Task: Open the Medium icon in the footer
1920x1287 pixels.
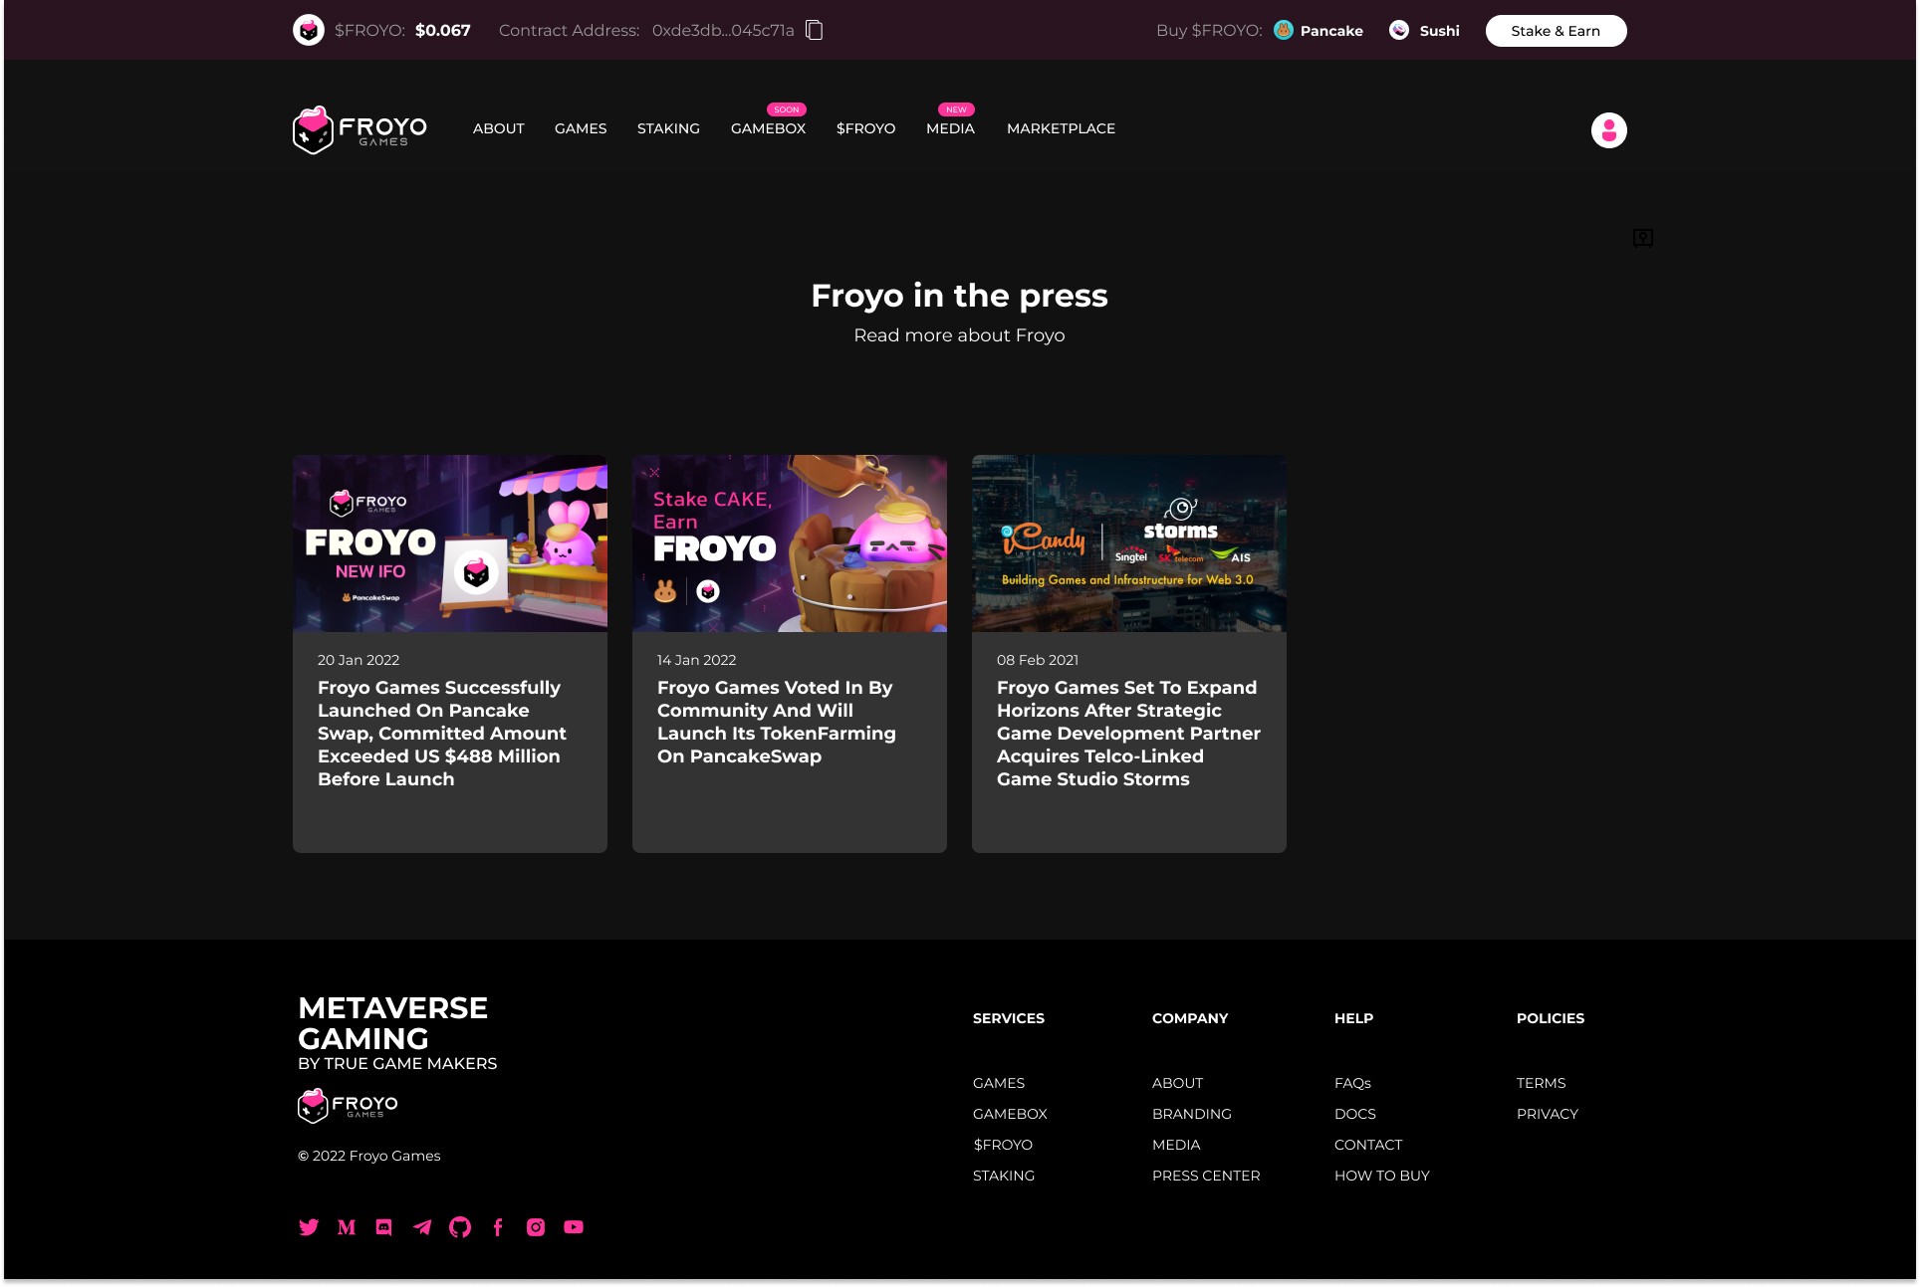Action: pyautogui.click(x=347, y=1227)
